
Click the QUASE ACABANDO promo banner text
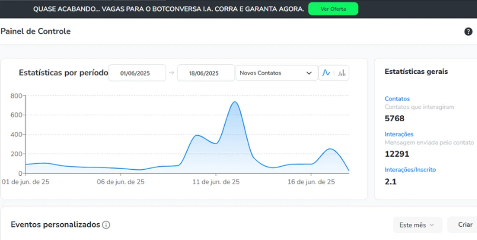(x=169, y=9)
